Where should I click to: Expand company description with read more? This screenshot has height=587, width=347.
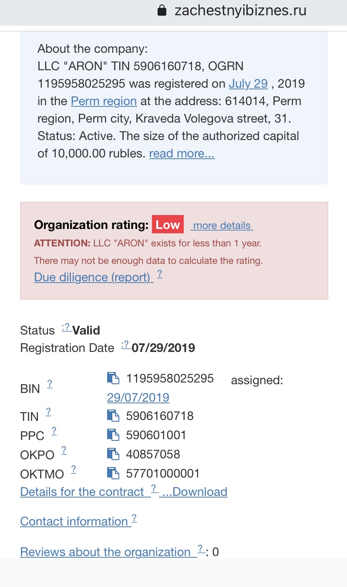pos(182,154)
